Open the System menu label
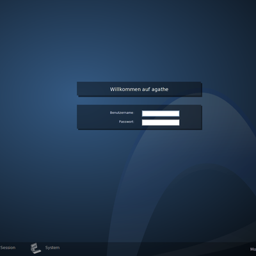 pos(52,248)
